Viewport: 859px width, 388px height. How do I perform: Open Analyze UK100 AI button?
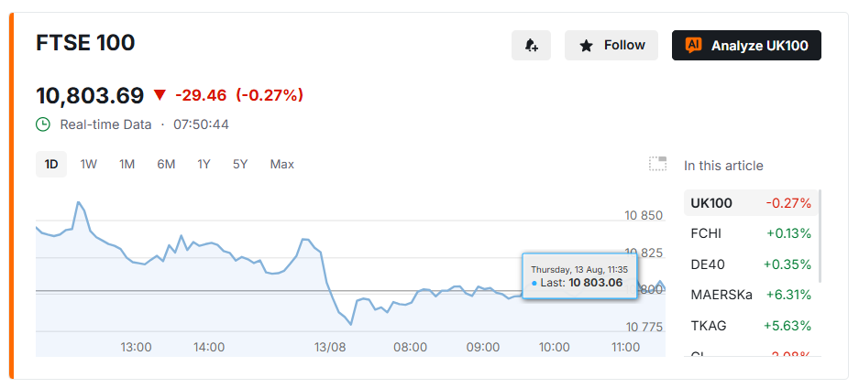746,46
